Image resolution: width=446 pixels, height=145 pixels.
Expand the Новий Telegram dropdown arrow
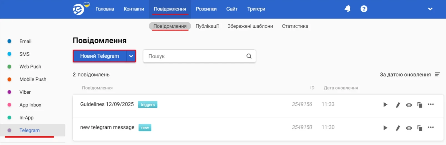point(131,56)
